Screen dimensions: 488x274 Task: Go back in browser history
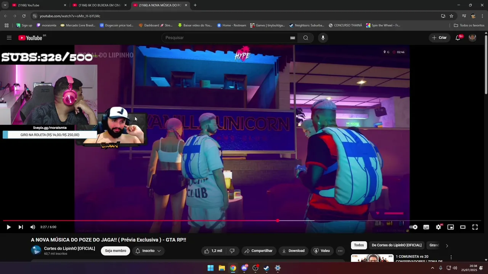tap(5, 16)
